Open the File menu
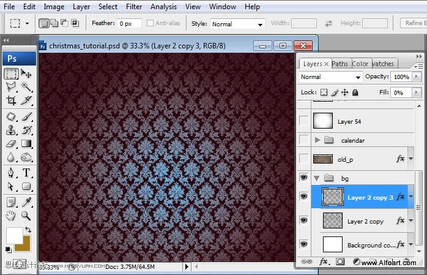 click(9, 7)
